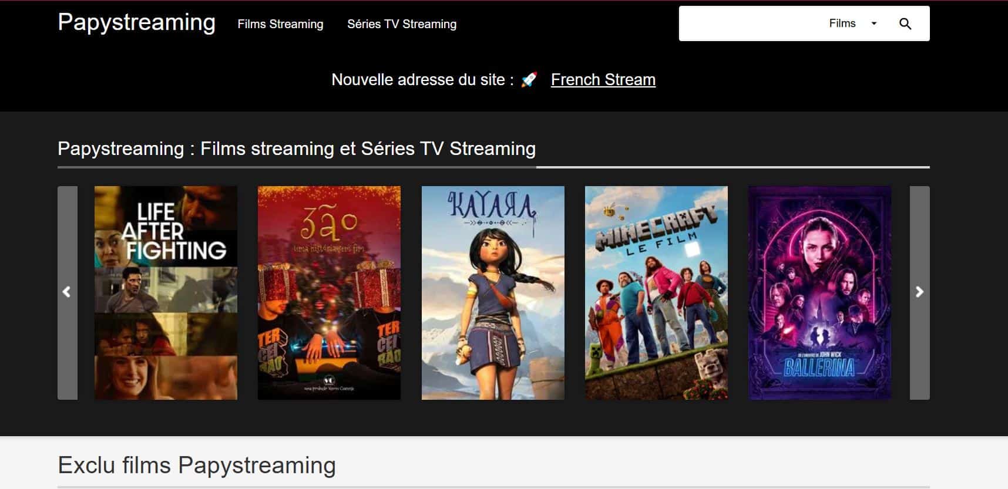Open Séries TV Streaming menu item

[402, 24]
